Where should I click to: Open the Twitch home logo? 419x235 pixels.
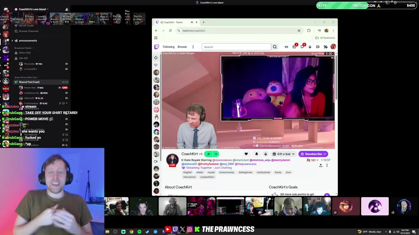156,47
